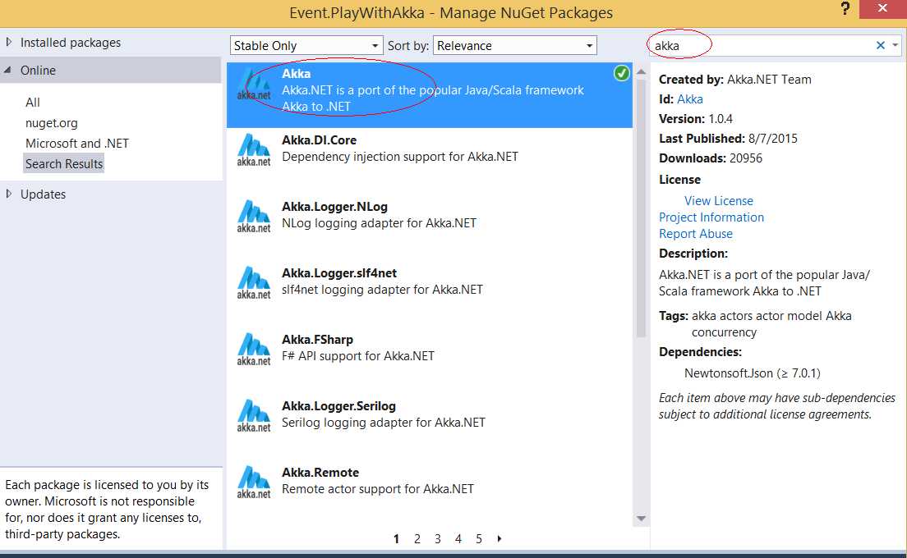Select Search Results in the tree

point(63,163)
